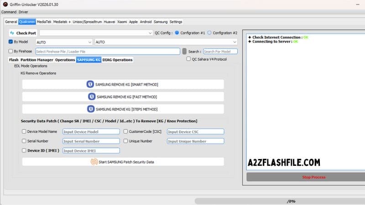This screenshot has width=365, height=205.
Task: Click the EDL Mode Operations label
Action: click(31, 66)
